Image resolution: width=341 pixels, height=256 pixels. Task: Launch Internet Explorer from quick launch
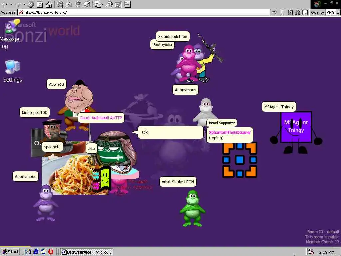click(36, 252)
